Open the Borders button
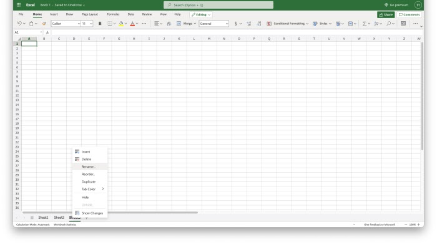Image resolution: width=437 pixels, height=245 pixels. (110, 24)
